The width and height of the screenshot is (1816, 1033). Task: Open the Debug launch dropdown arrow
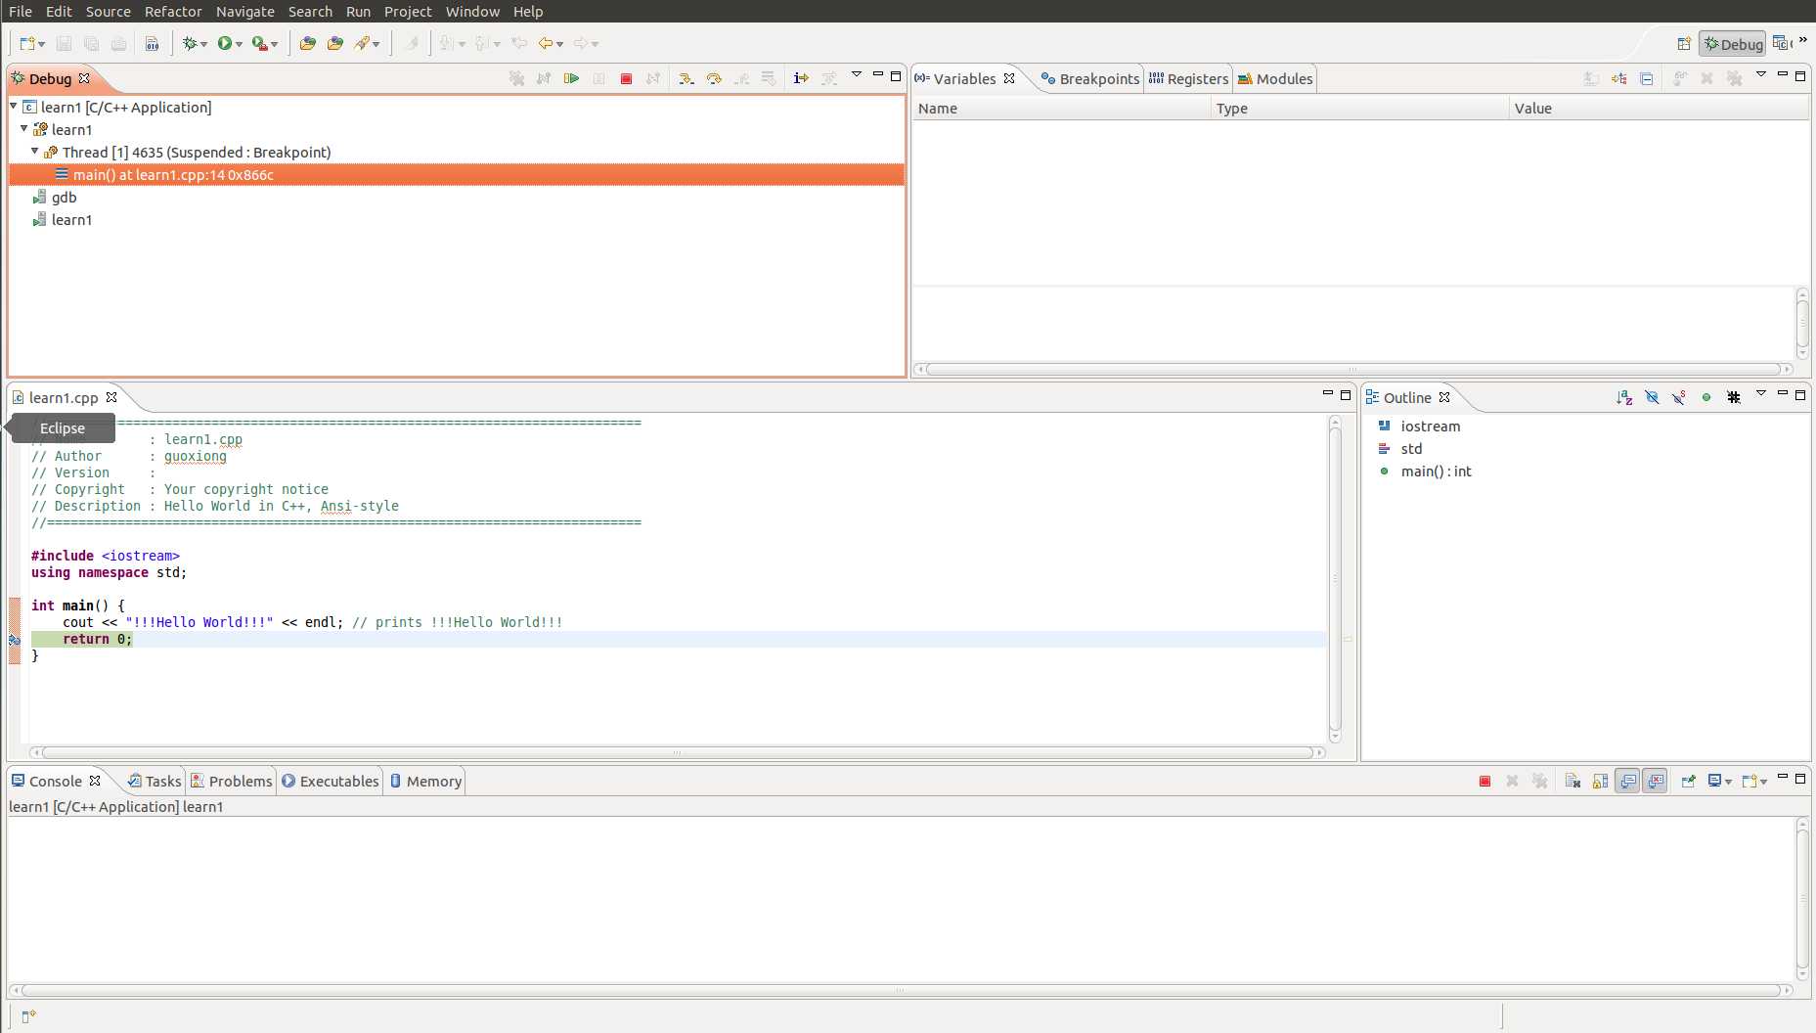[203, 44]
